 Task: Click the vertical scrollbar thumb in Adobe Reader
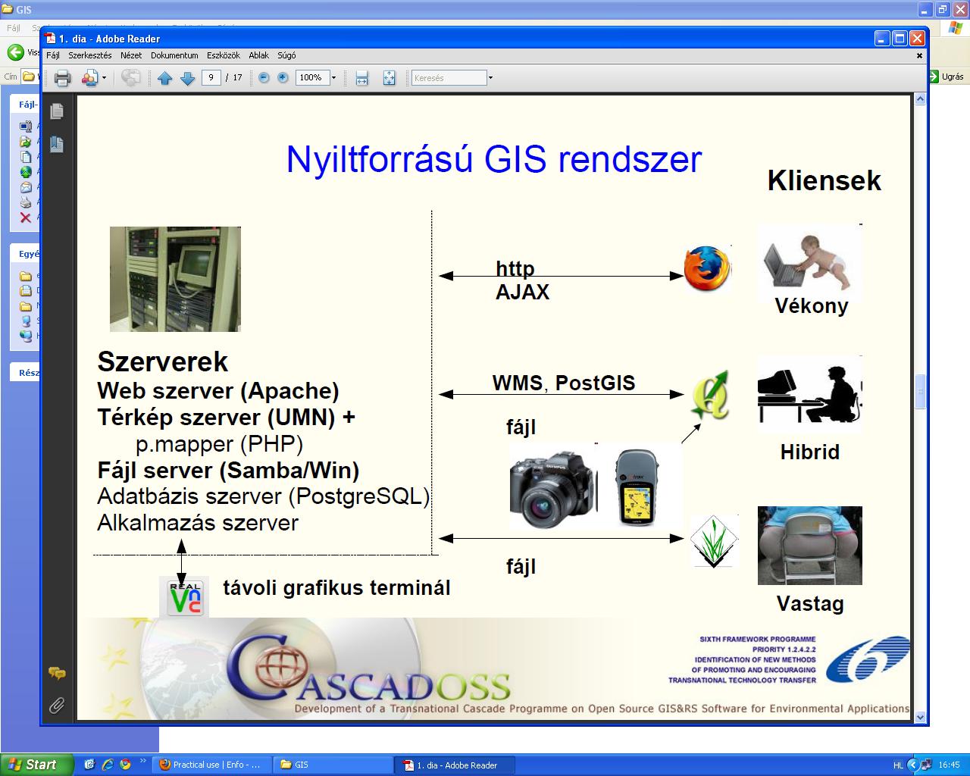tap(921, 392)
